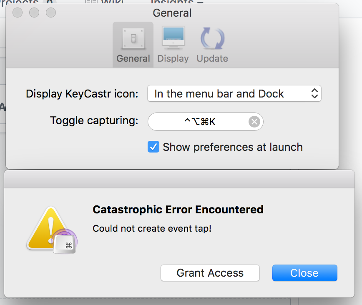The height and width of the screenshot is (305, 362).
Task: Toggle the checked blue launch preference box
Action: tap(153, 147)
